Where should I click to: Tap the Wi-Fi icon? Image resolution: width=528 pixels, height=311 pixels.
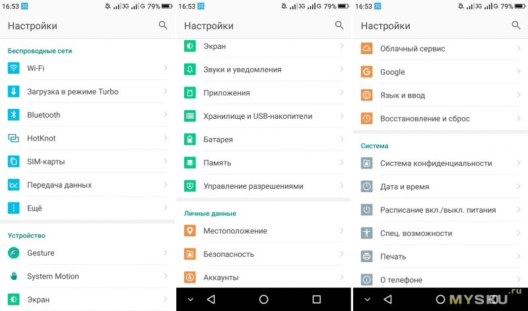tap(13, 68)
